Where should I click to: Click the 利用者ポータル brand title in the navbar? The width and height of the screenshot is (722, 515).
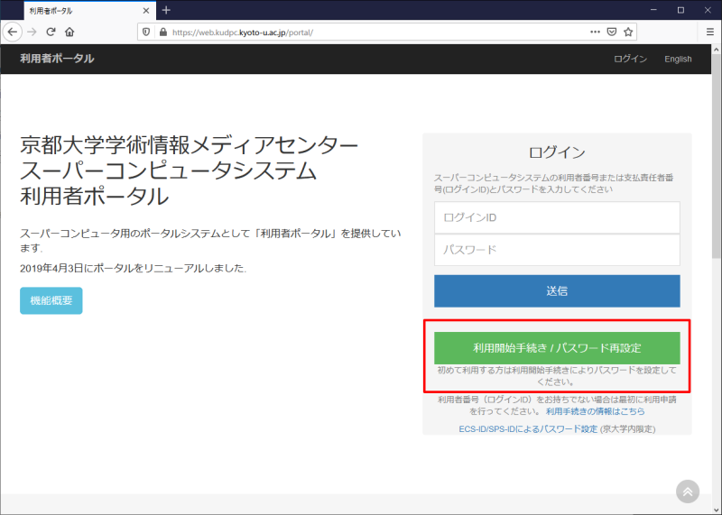point(57,59)
